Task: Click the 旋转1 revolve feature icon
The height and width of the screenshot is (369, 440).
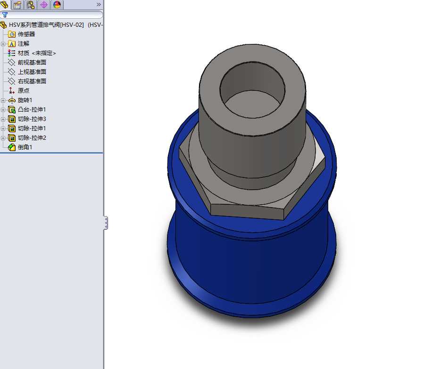Action: point(12,100)
